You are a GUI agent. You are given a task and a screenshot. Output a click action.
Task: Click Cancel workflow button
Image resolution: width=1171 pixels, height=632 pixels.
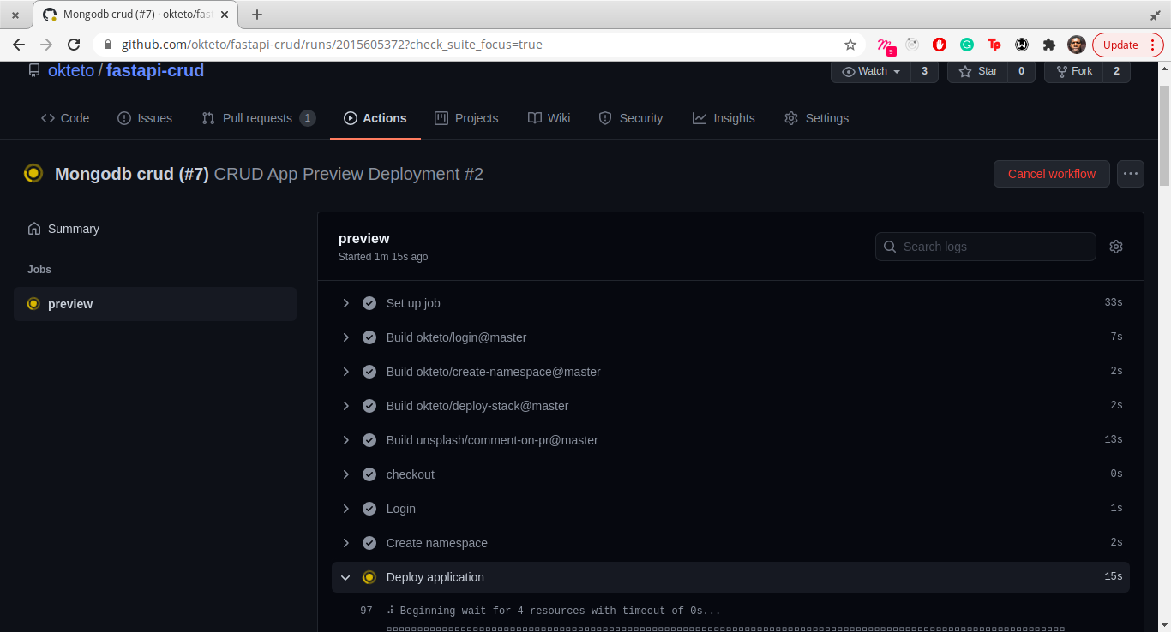(x=1052, y=174)
